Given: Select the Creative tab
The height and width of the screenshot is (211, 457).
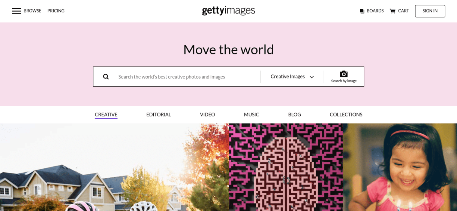Looking at the screenshot, I should (x=106, y=115).
